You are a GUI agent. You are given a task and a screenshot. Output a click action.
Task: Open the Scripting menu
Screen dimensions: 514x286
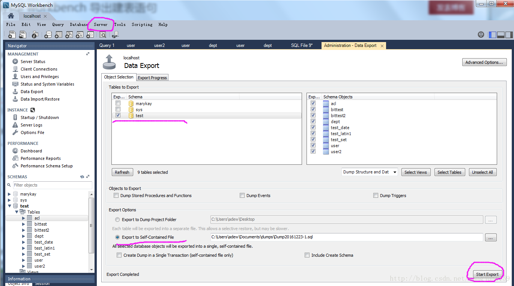click(x=142, y=24)
